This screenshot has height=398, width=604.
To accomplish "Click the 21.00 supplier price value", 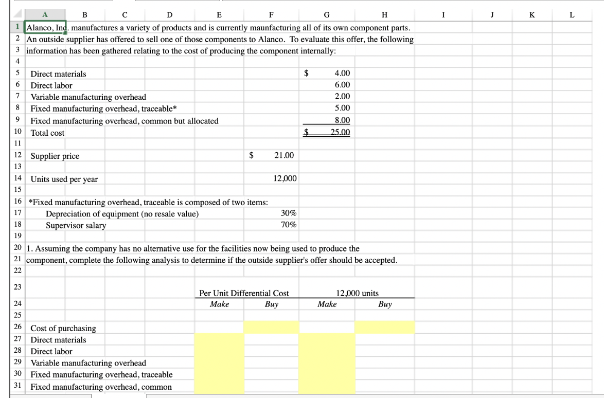I will point(284,155).
